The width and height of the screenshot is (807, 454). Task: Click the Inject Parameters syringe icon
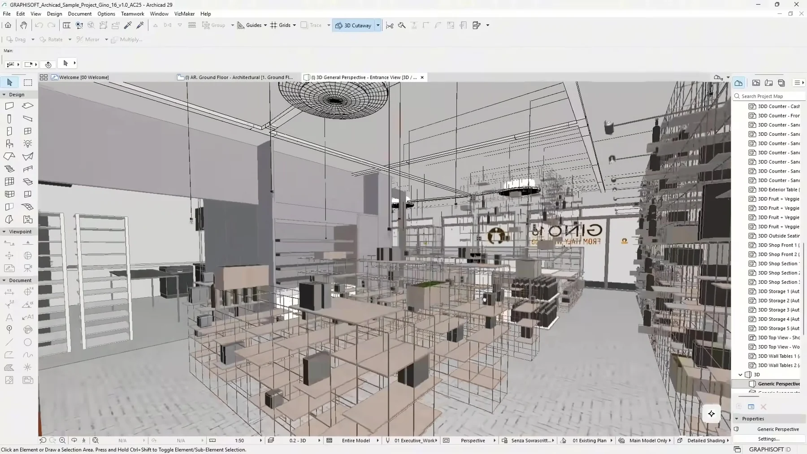(x=140, y=26)
